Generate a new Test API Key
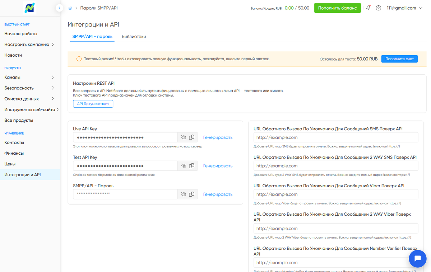Image resolution: width=431 pixels, height=272 pixels. tap(218, 166)
